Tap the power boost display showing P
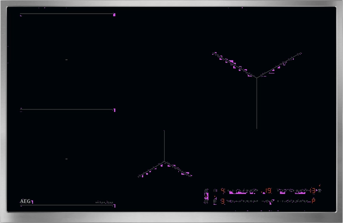Screen dimensions: 343x223 313,201
